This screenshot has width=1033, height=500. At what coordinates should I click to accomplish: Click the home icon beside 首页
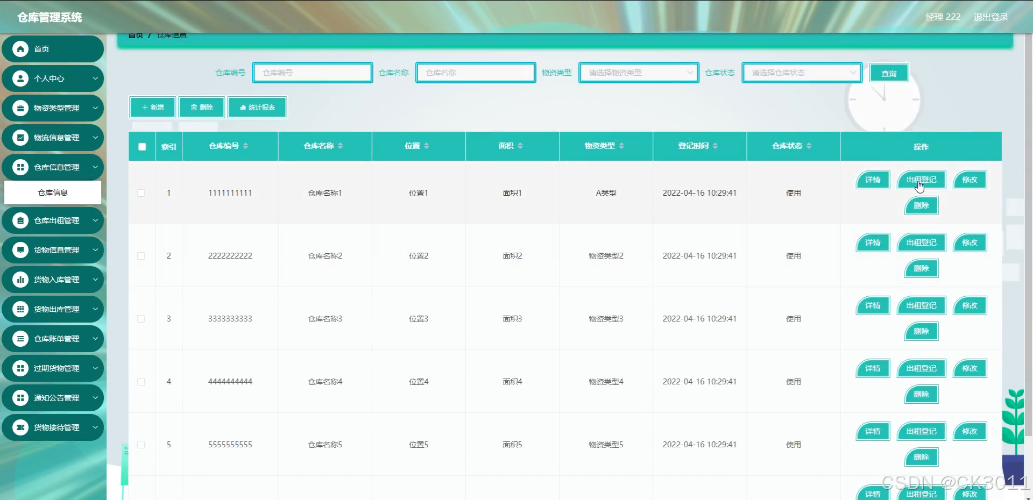(x=20, y=49)
